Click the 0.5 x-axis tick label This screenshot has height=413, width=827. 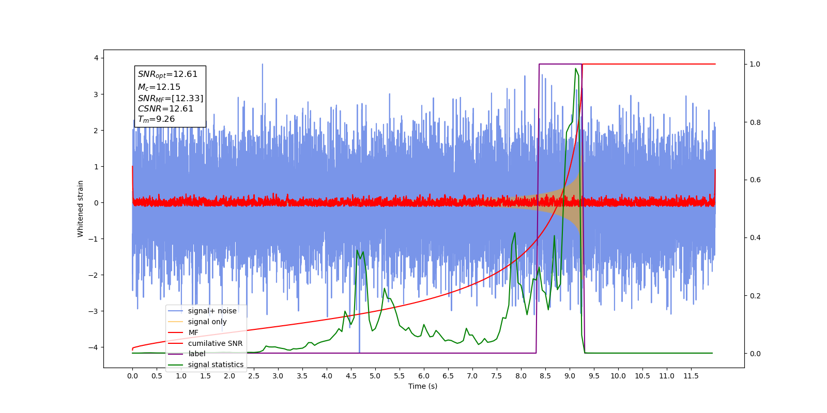coord(157,376)
